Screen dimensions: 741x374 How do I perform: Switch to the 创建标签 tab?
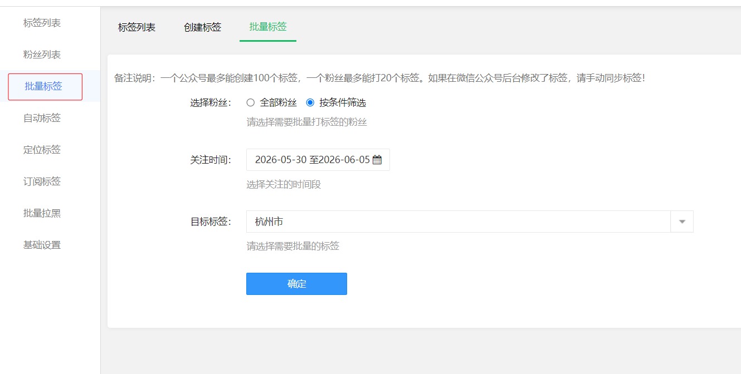click(x=202, y=27)
